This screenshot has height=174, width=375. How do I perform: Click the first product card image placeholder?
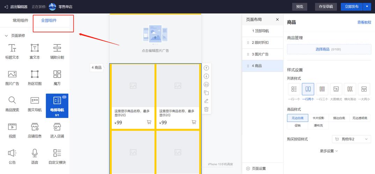pyautogui.click(x=133, y=86)
